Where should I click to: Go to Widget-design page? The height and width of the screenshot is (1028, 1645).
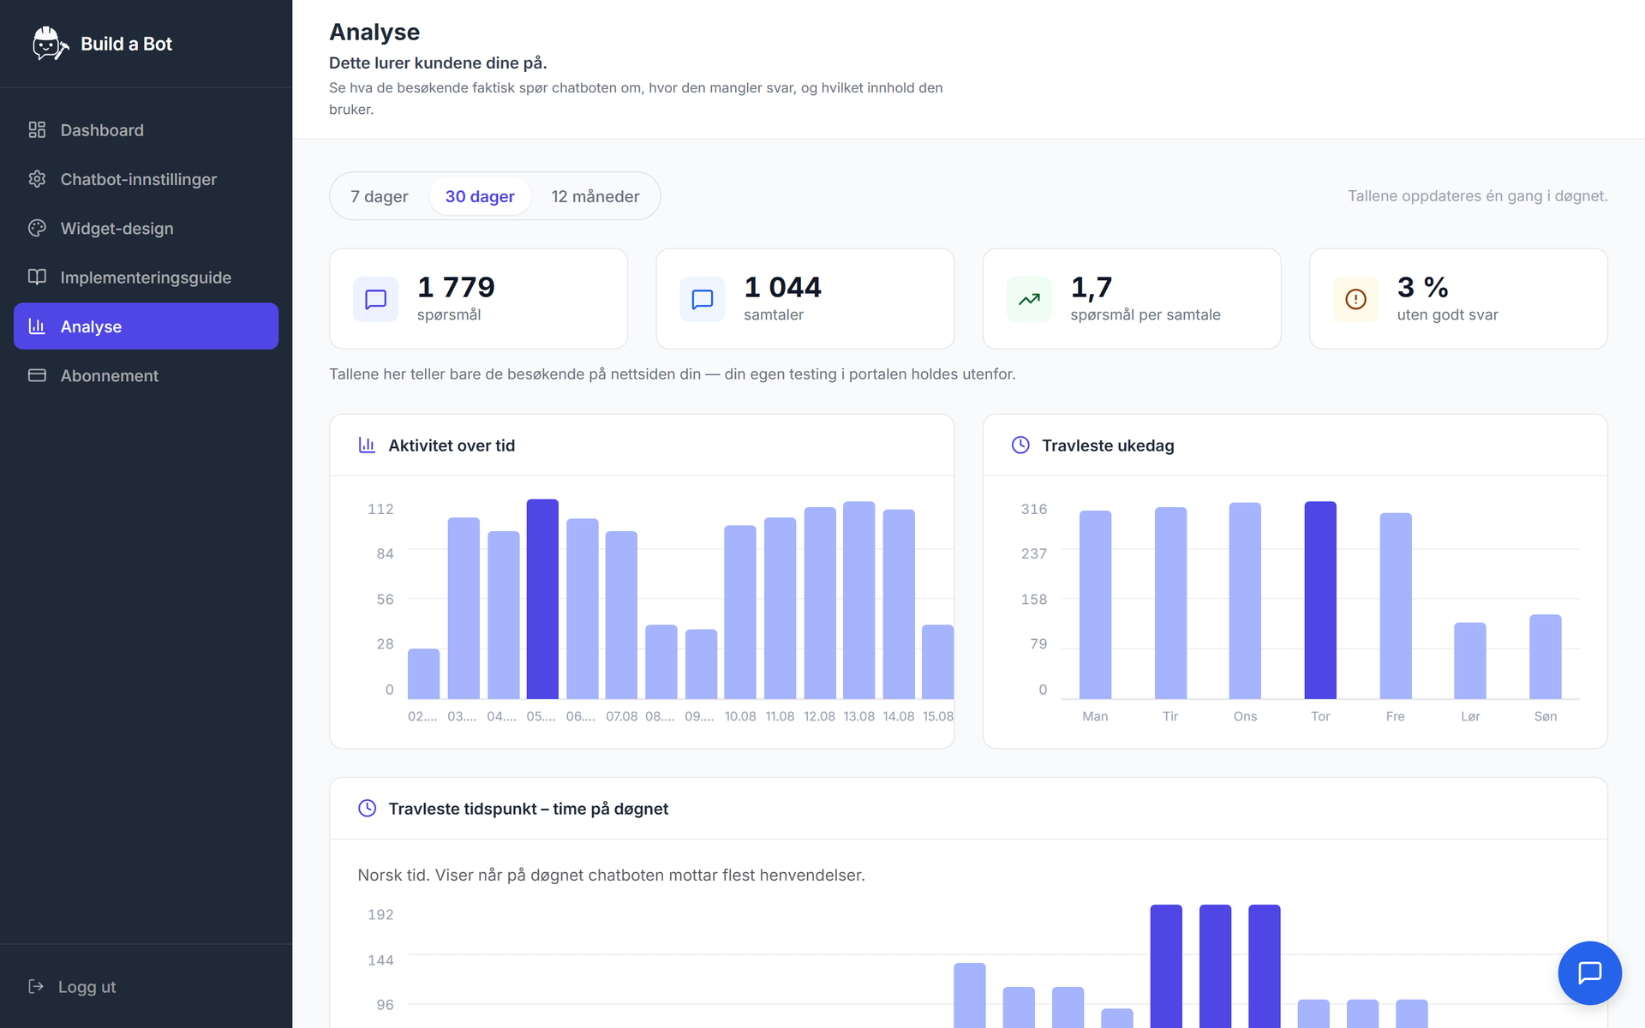[x=146, y=228]
